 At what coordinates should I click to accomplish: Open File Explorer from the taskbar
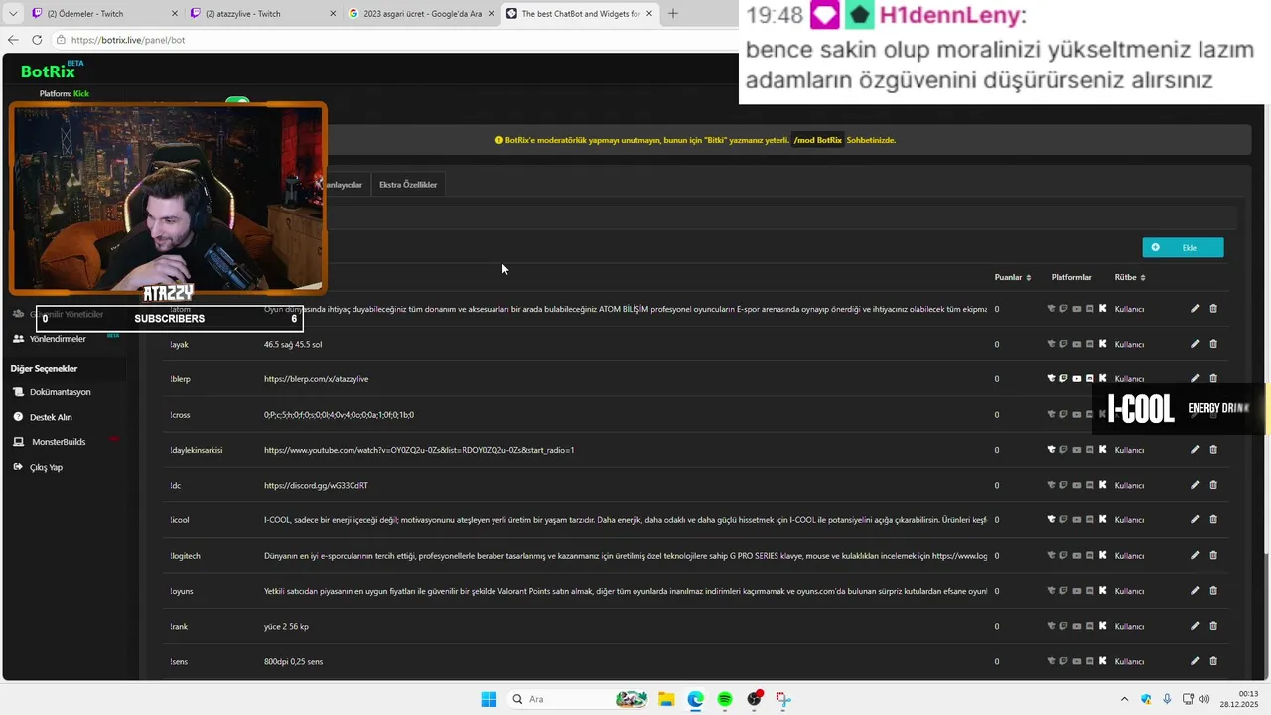click(x=666, y=699)
